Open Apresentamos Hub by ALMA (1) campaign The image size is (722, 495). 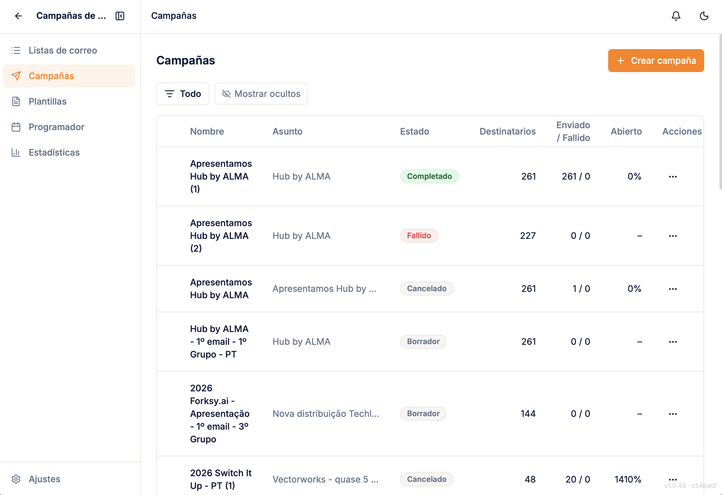(x=221, y=176)
